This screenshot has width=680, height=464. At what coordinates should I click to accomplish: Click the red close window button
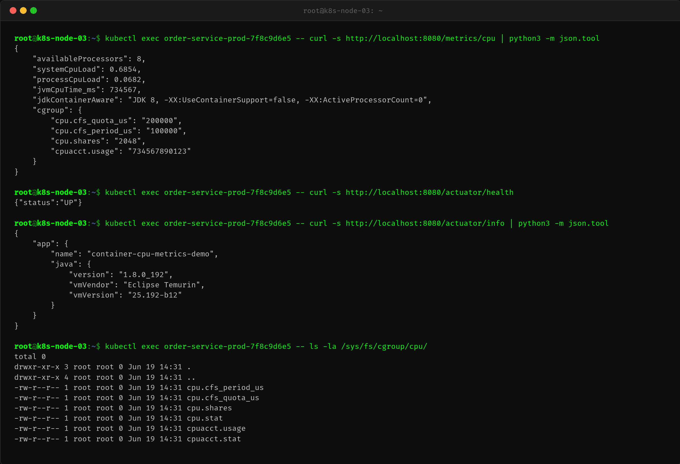(x=13, y=11)
